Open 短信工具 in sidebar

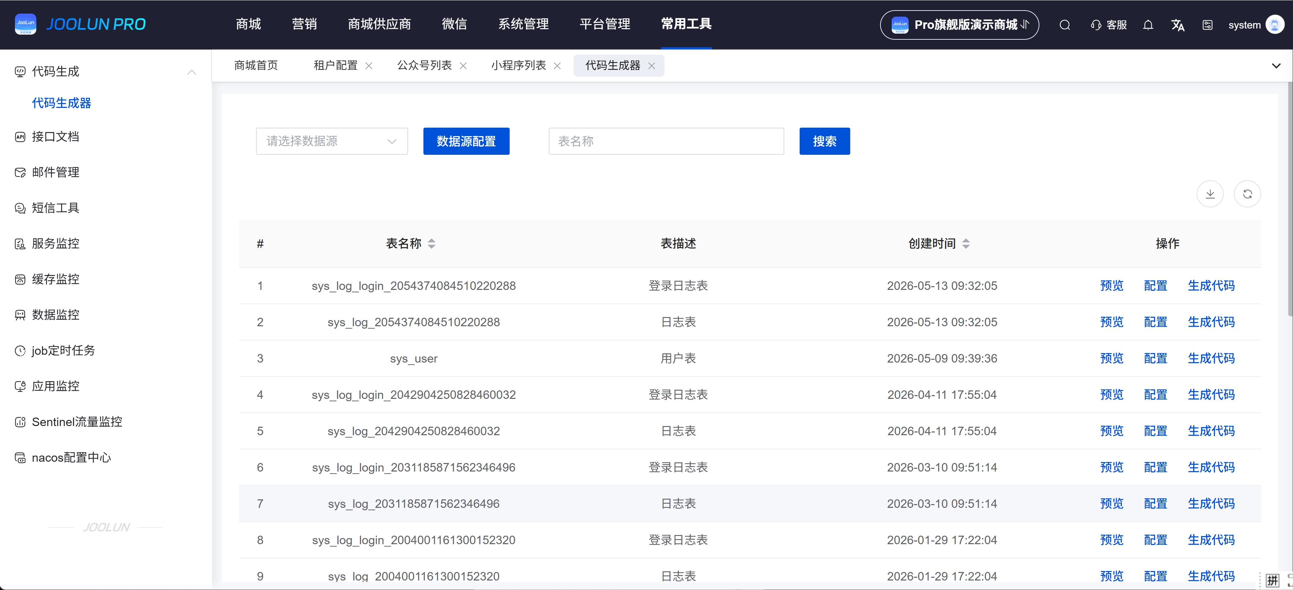tap(55, 208)
